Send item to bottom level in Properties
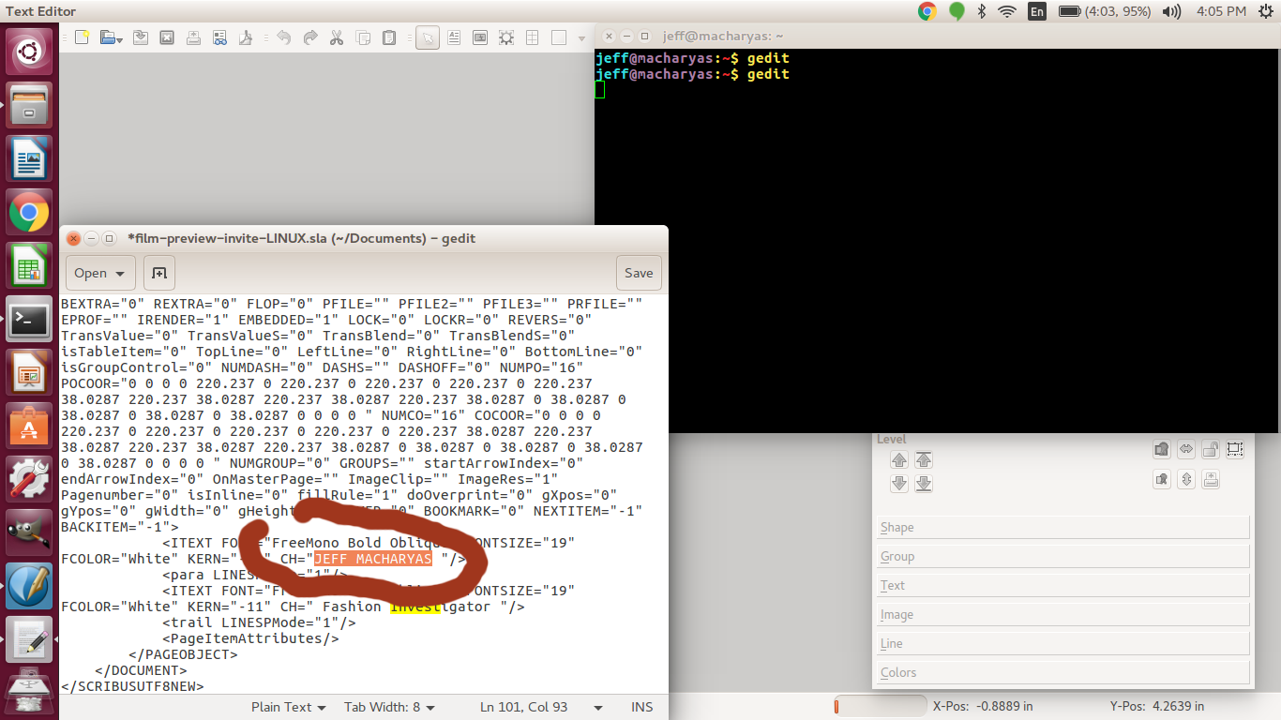Screen dimensions: 1281x720 [924, 484]
